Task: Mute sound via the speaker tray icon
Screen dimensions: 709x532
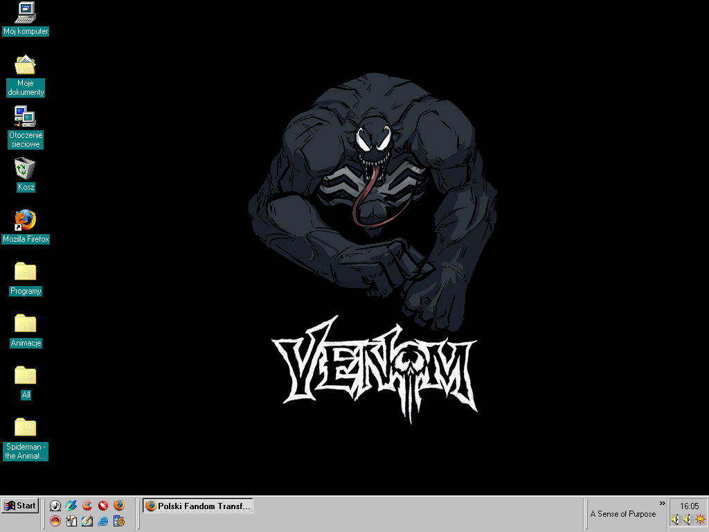Action: coord(675,519)
